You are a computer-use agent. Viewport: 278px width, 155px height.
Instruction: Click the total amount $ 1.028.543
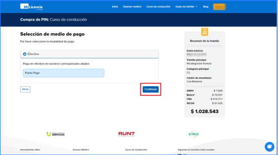coord(205,112)
